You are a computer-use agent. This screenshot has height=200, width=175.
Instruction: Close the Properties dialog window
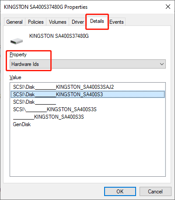point(168,7)
